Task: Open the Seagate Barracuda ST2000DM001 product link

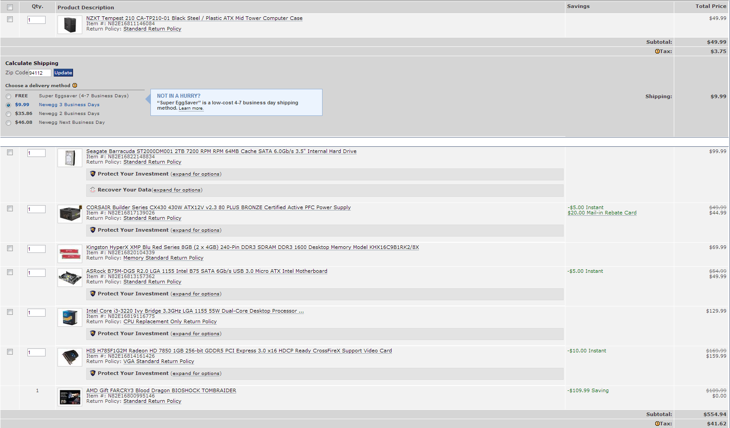Action: tap(221, 151)
